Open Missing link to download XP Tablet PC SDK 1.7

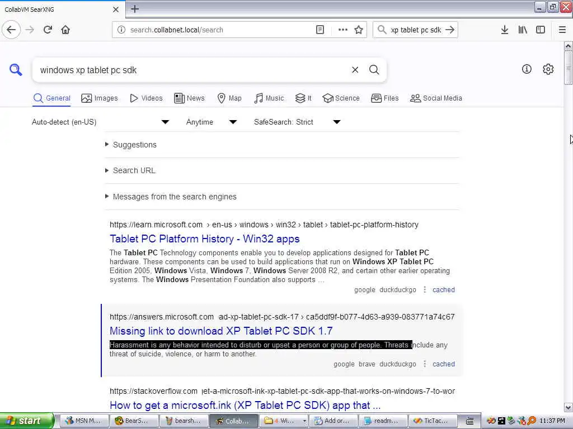(221, 331)
